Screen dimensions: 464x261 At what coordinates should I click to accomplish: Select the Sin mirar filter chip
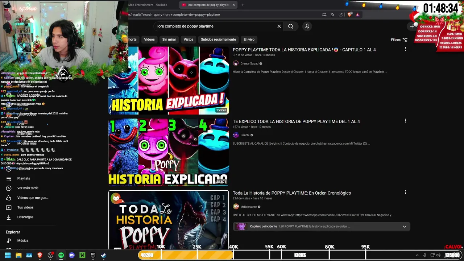(169, 40)
